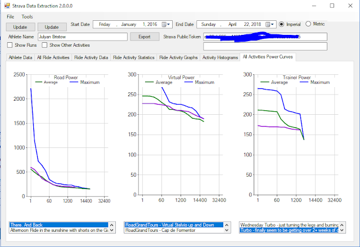Click down arrow of road ride list
360x247 pixels.
pos(112,230)
